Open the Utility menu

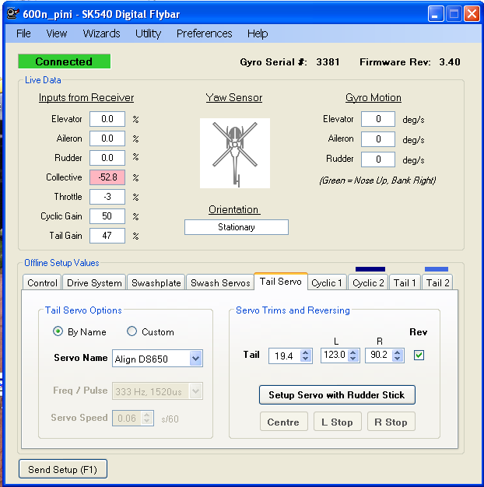coord(148,33)
